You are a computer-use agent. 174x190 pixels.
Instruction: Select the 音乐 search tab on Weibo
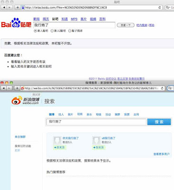(89, 114)
